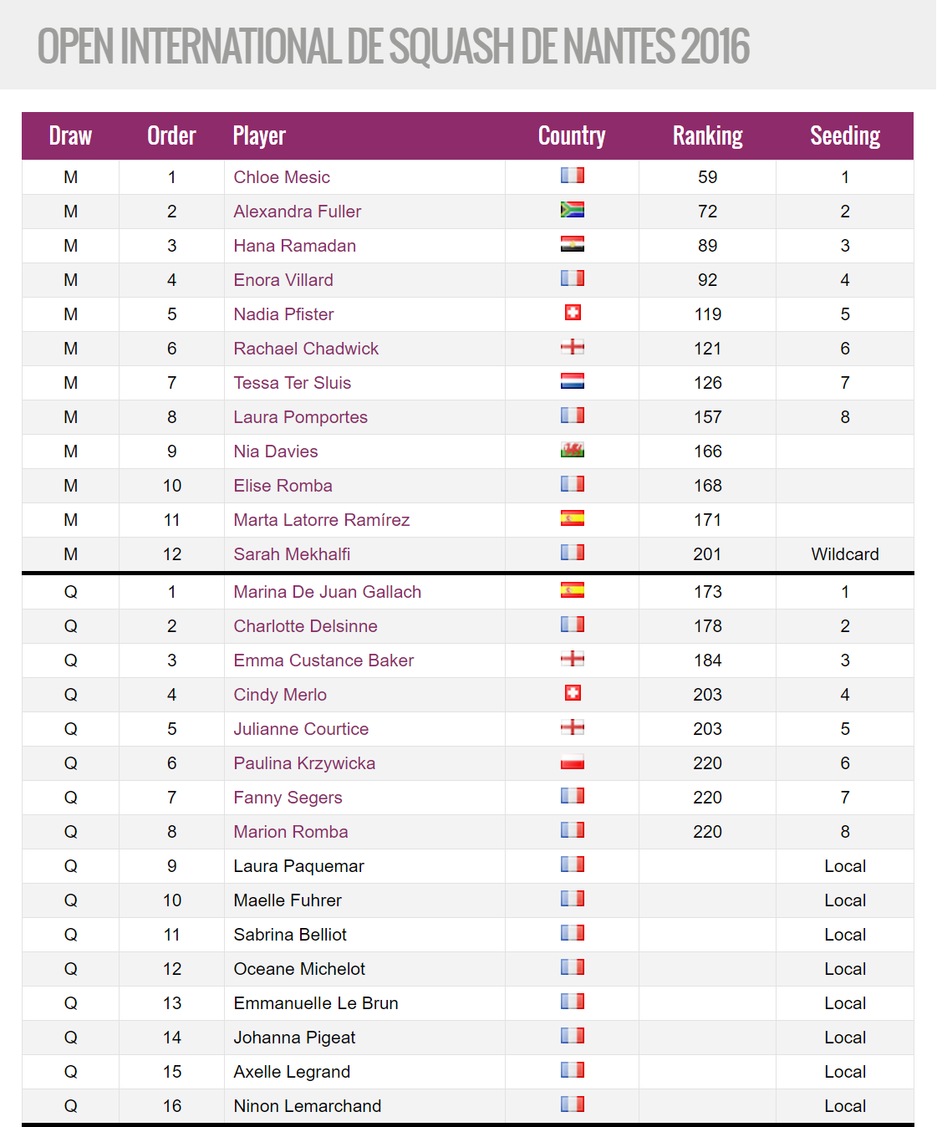This screenshot has height=1127, width=937.
Task: Click Wales flag in Nia Davies row
Action: [x=573, y=450]
